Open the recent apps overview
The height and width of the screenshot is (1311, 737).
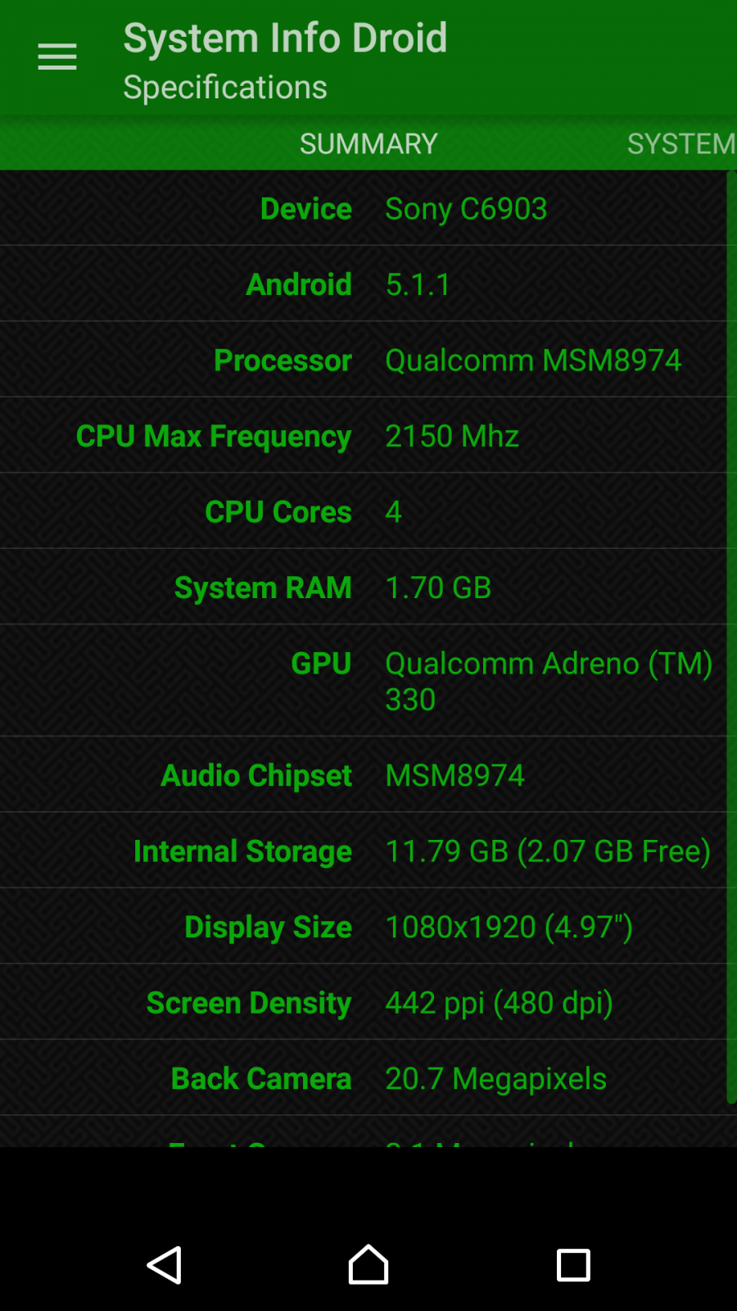coord(573,1265)
